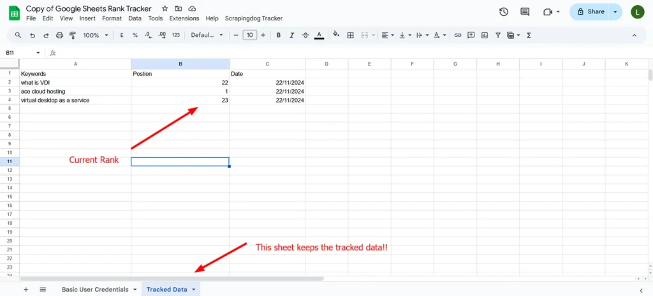Open filter views table dropdown
Image resolution: width=653 pixels, height=296 pixels.
click(513, 36)
